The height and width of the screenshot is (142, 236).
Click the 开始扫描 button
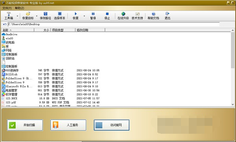pos(25,125)
